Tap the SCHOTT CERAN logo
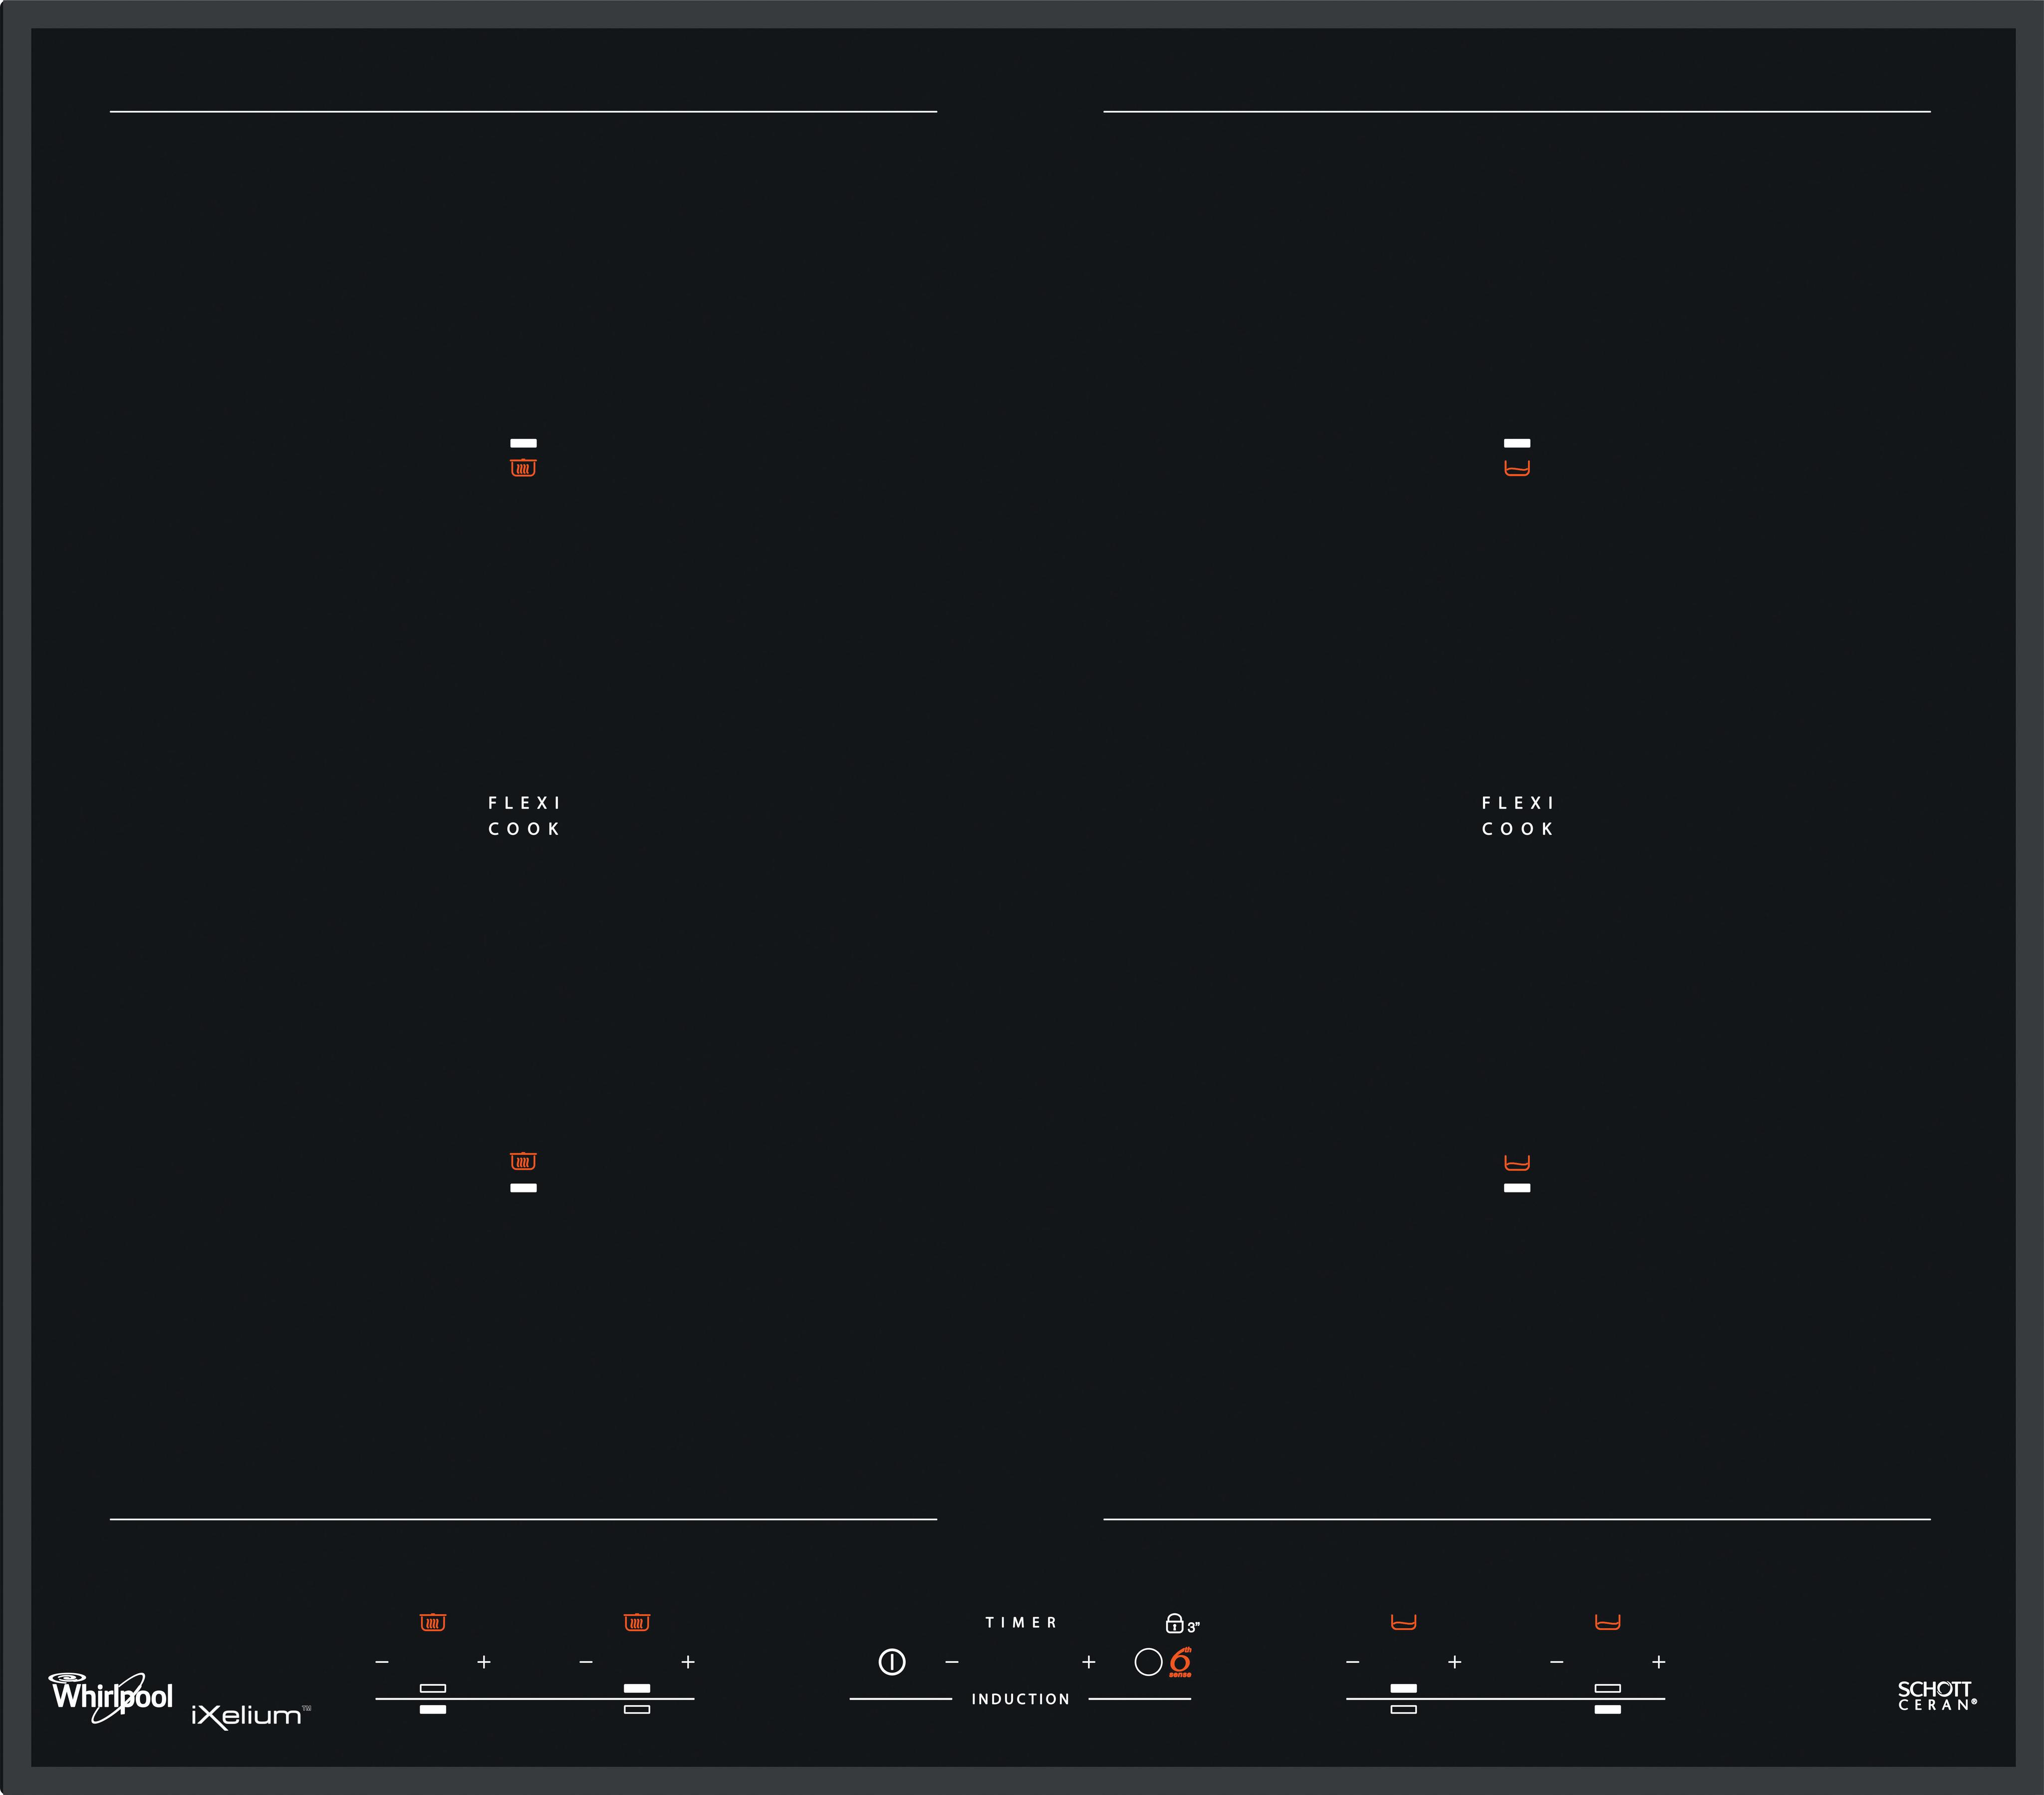Screen dimensions: 2044x1795 (x=1936, y=1695)
